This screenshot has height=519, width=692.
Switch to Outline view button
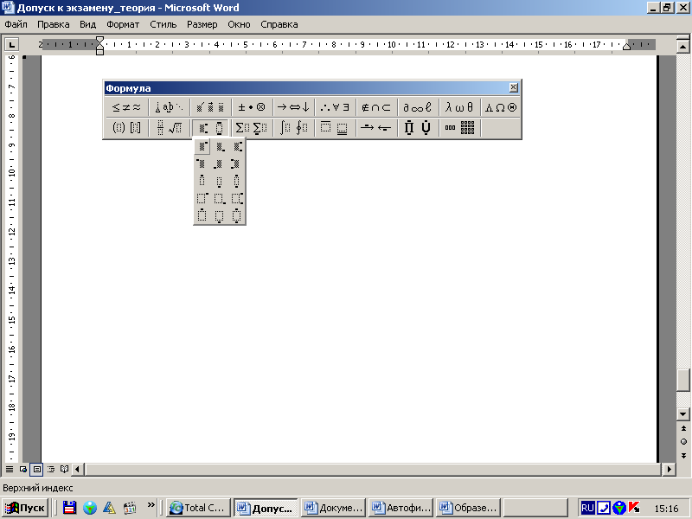pos(51,469)
